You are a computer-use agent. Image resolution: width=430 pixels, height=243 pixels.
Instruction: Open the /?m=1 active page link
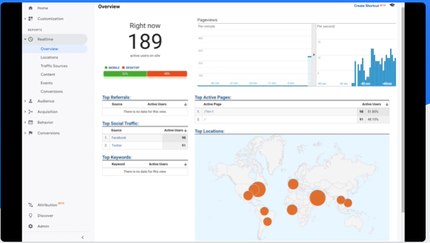coord(208,112)
